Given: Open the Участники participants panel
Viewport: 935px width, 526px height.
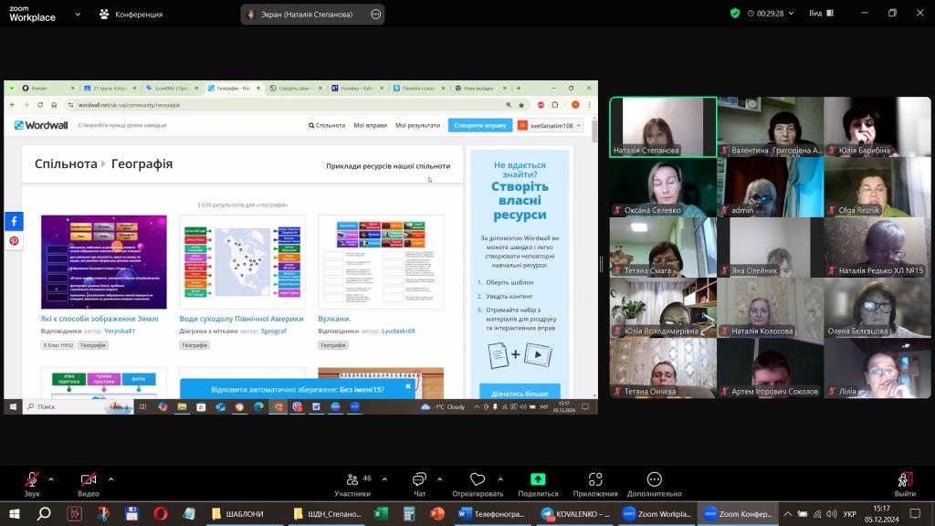Looking at the screenshot, I should point(352,484).
